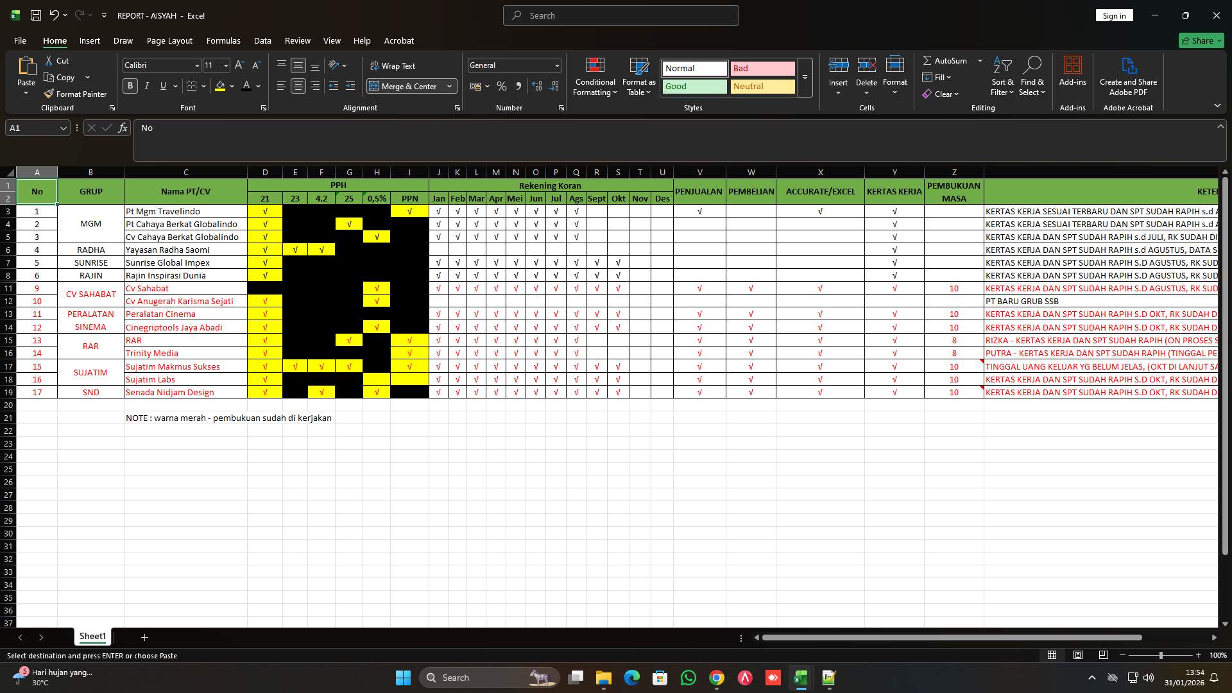The height and width of the screenshot is (693, 1232).
Task: Open the font name dropdown
Action: [x=198, y=65]
